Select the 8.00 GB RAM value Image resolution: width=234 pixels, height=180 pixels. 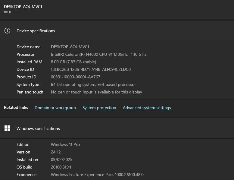(73, 62)
